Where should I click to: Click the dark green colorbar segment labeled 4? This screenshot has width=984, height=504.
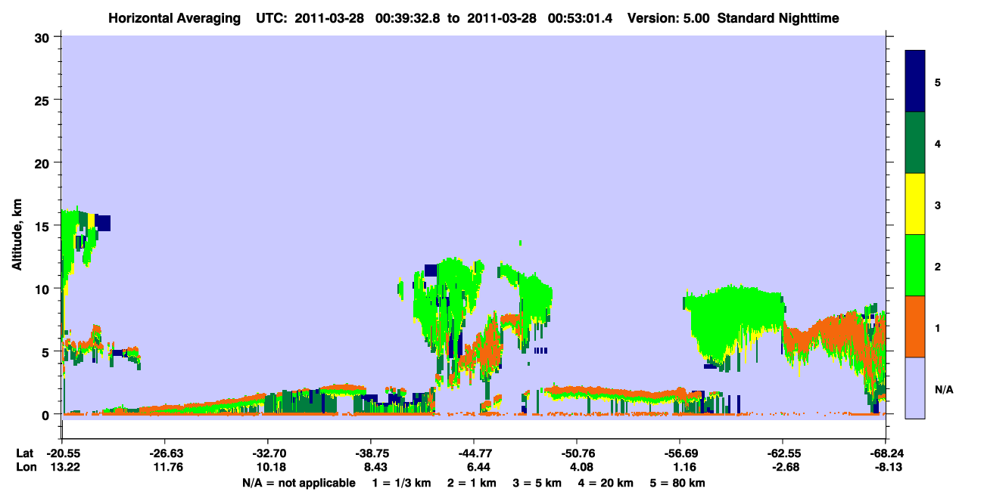point(915,143)
